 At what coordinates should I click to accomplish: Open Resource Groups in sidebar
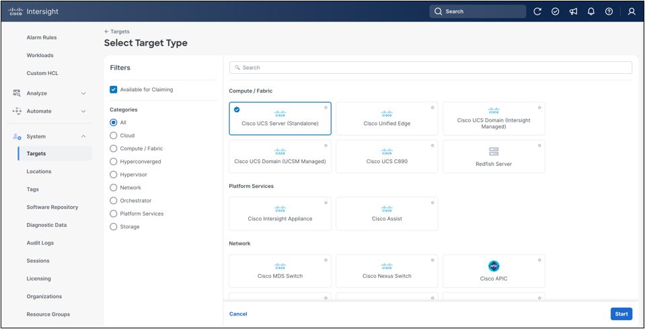[48, 314]
